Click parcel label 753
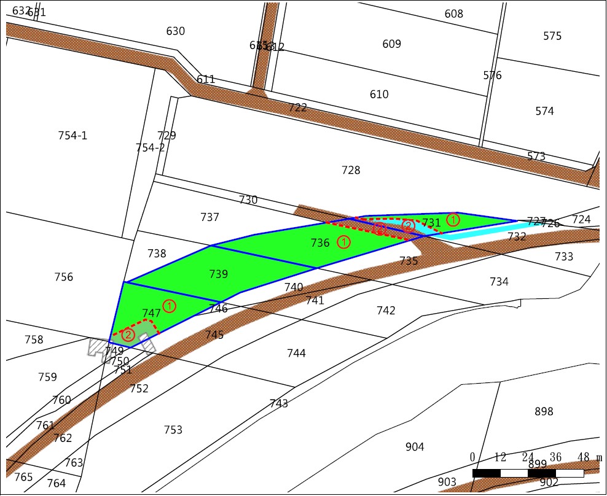607x496 pixels. [x=173, y=430]
